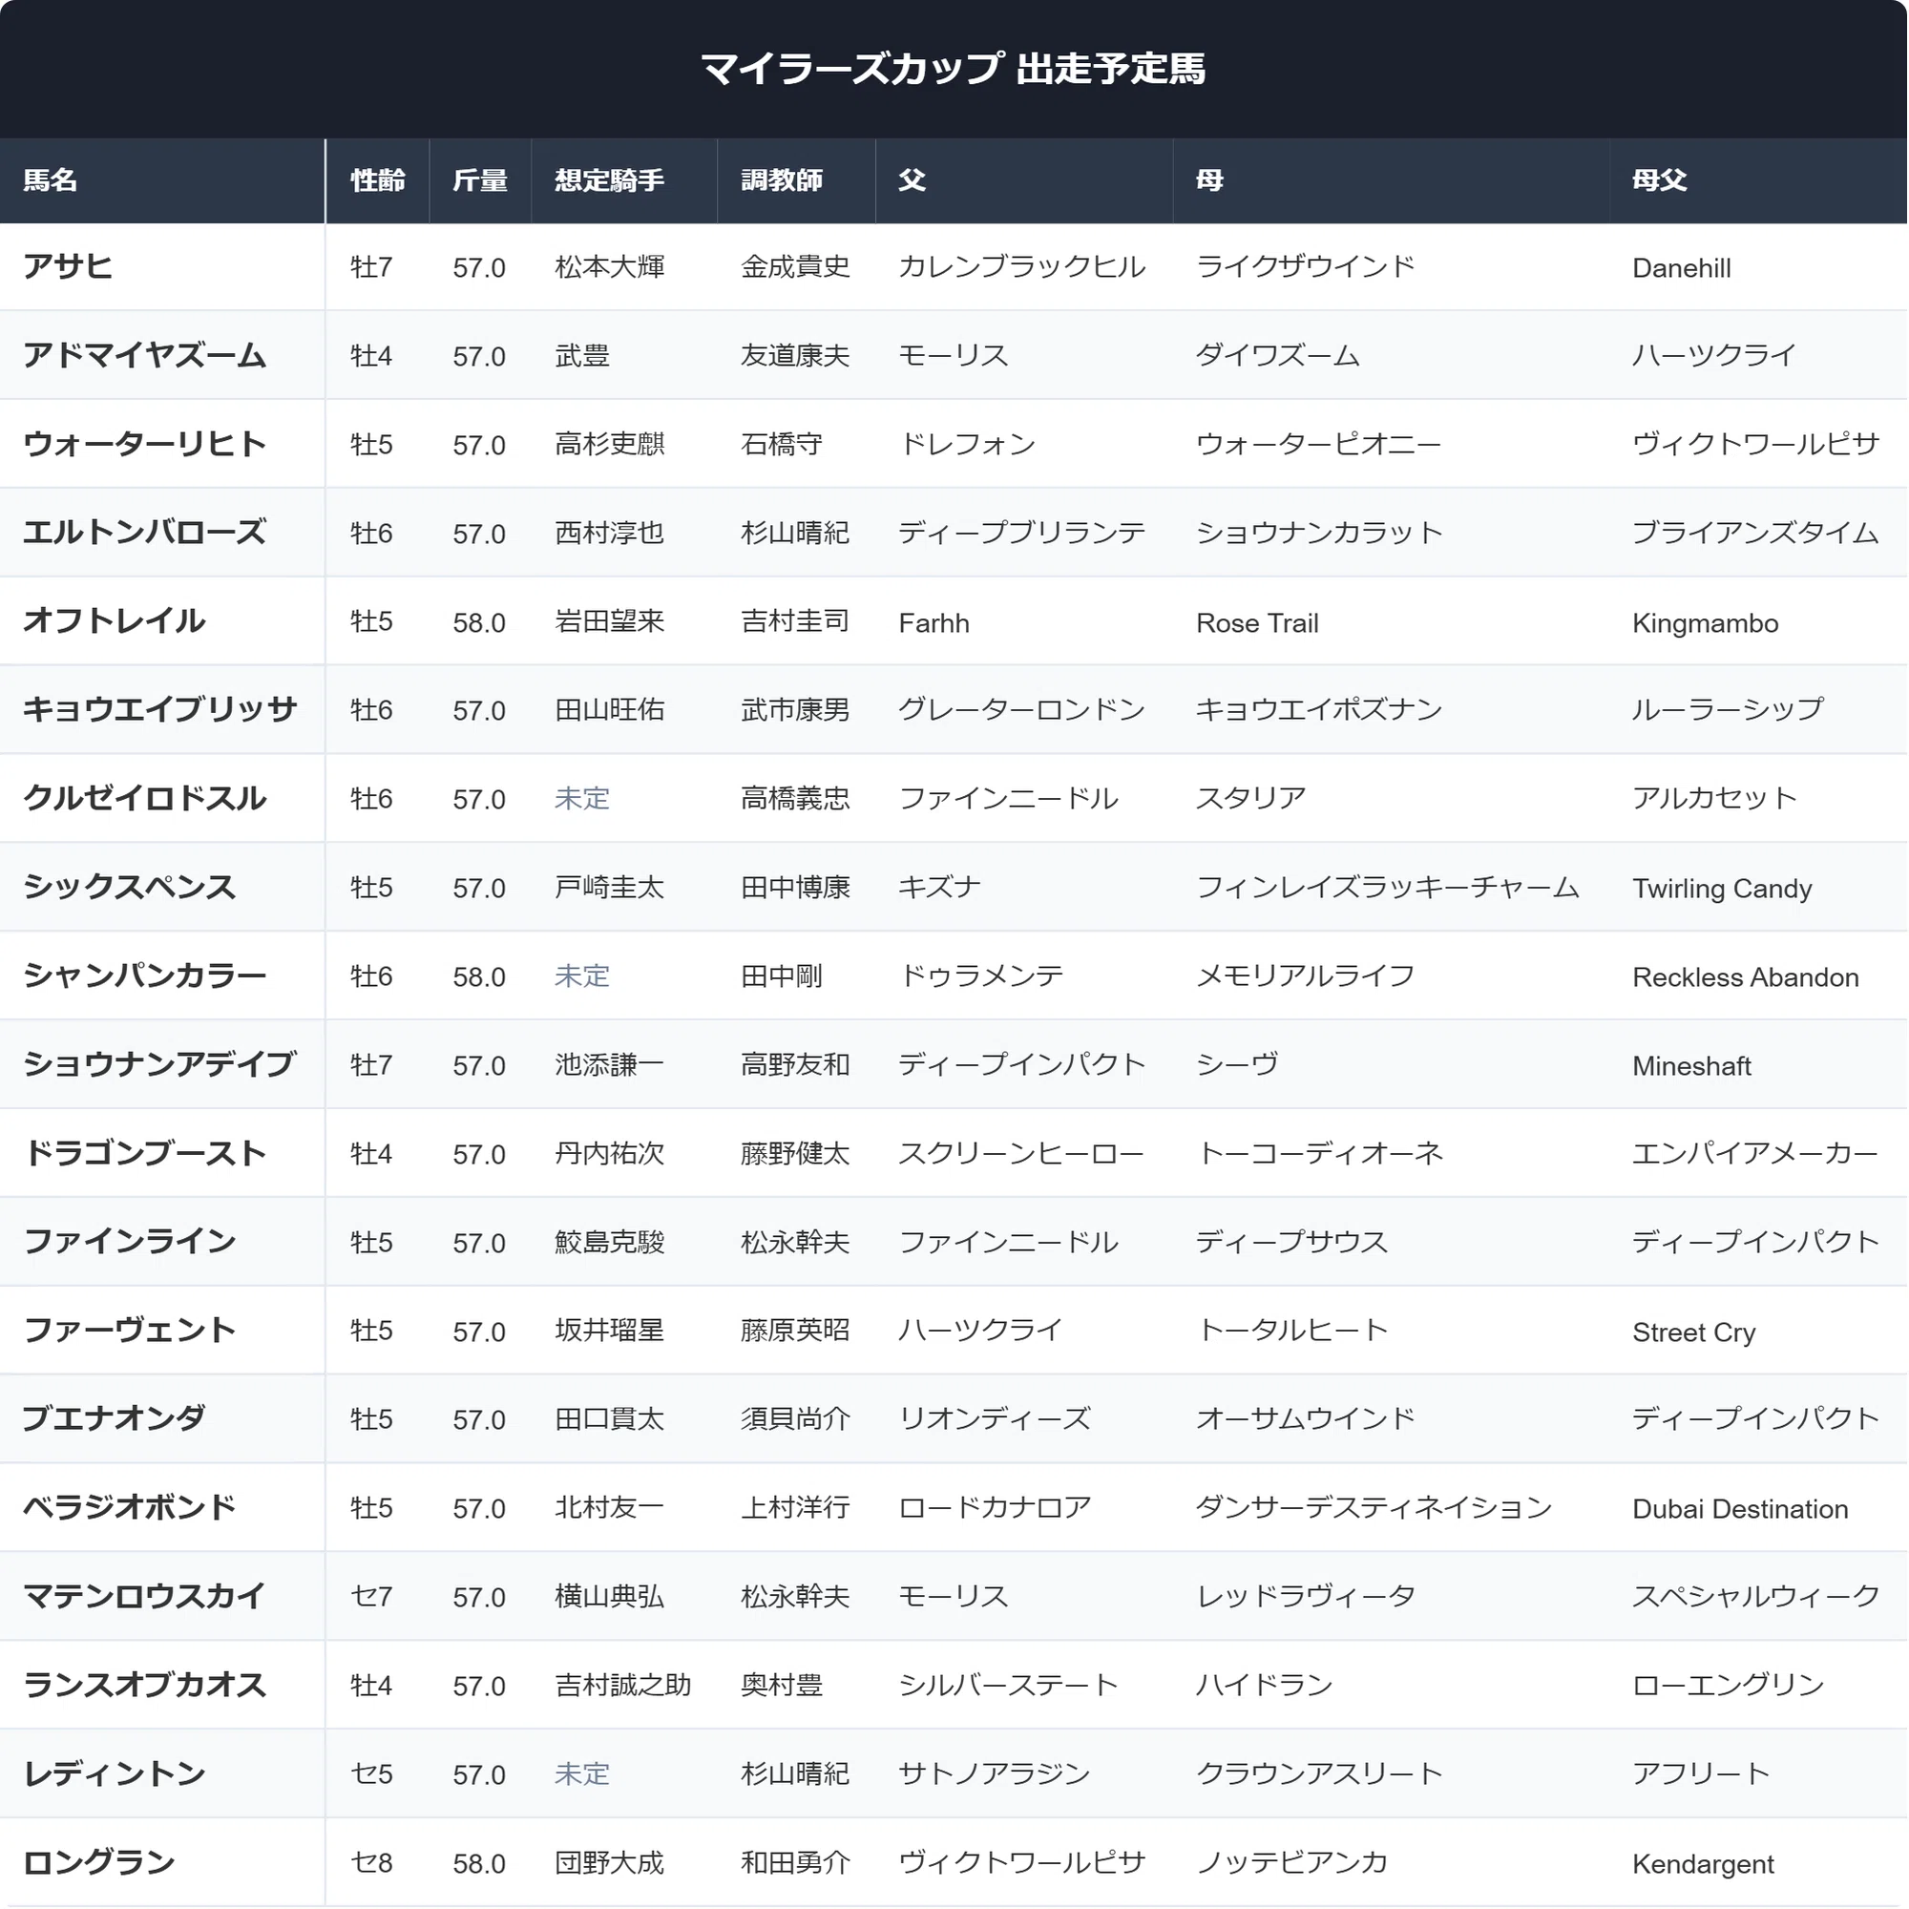Select horse name ベラジオボンド
The width and height of the screenshot is (1909, 1909).
click(130, 1508)
